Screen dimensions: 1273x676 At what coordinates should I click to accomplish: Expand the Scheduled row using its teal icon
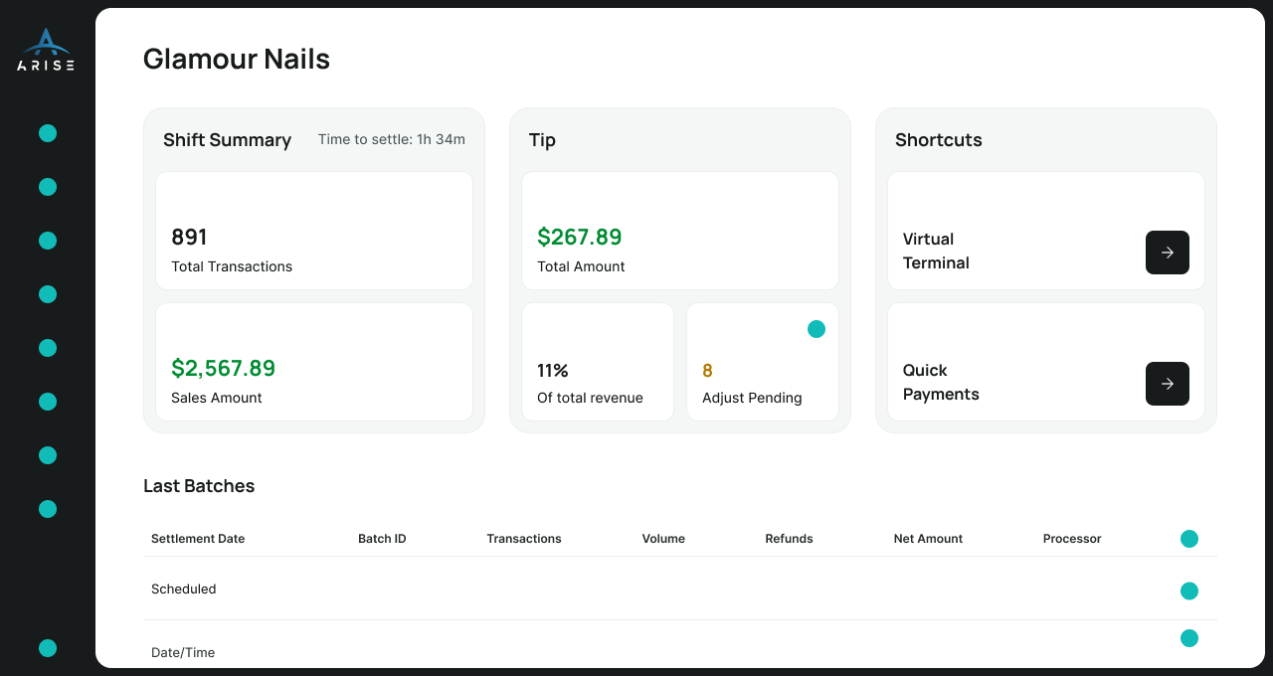tap(1189, 591)
